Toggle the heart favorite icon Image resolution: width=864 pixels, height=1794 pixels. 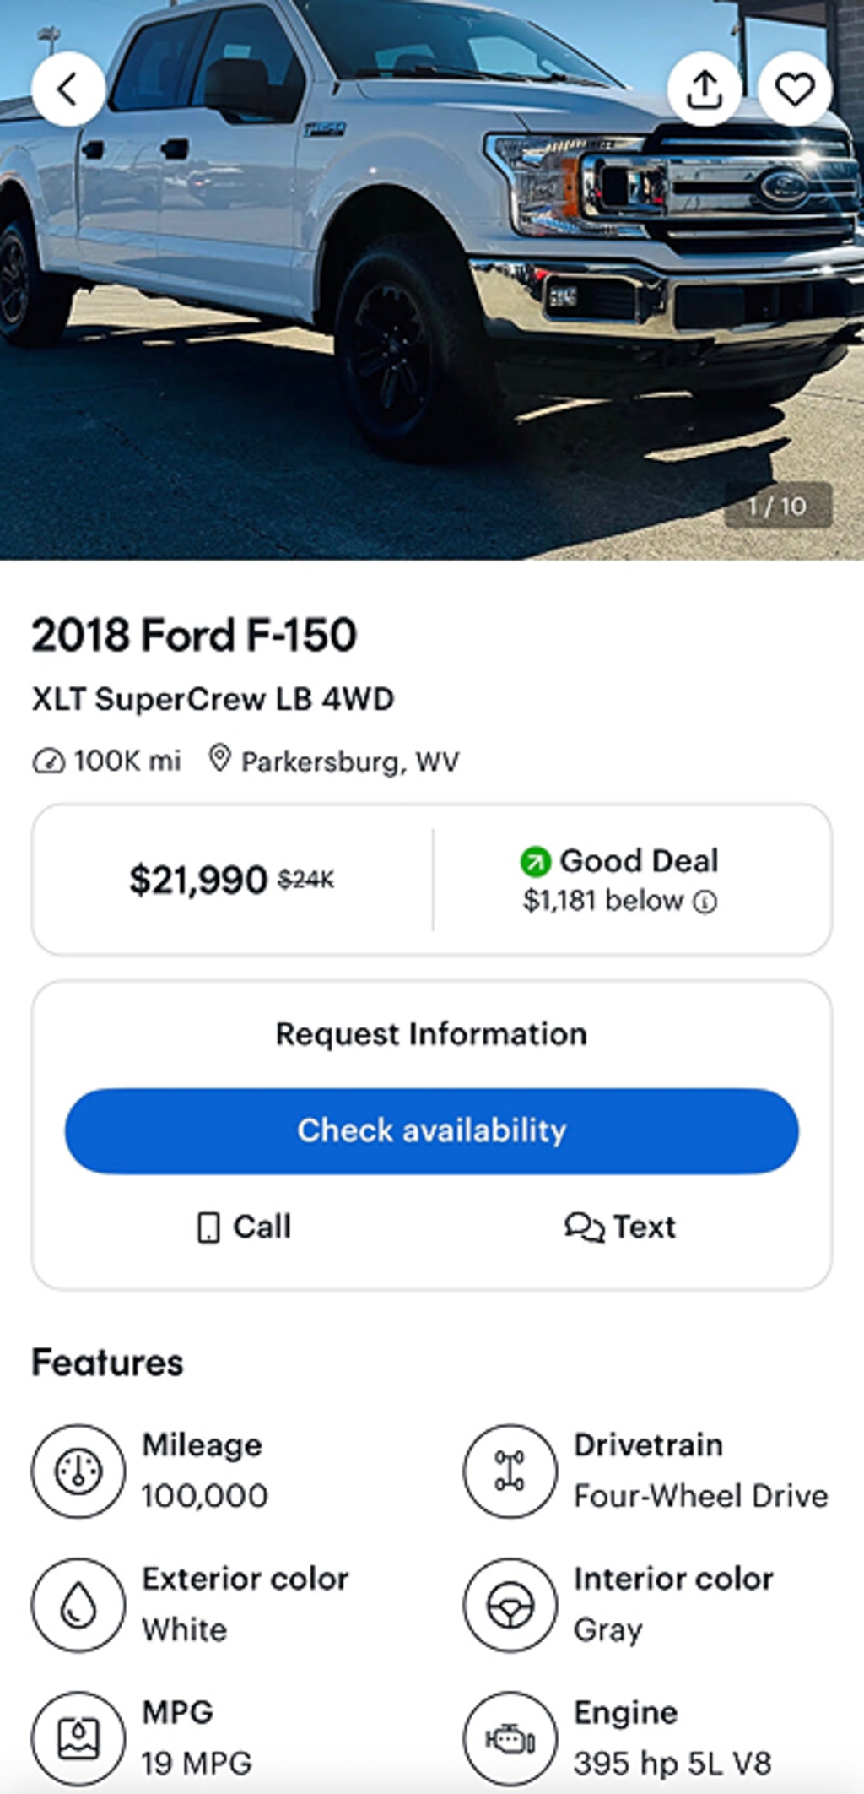pos(795,89)
